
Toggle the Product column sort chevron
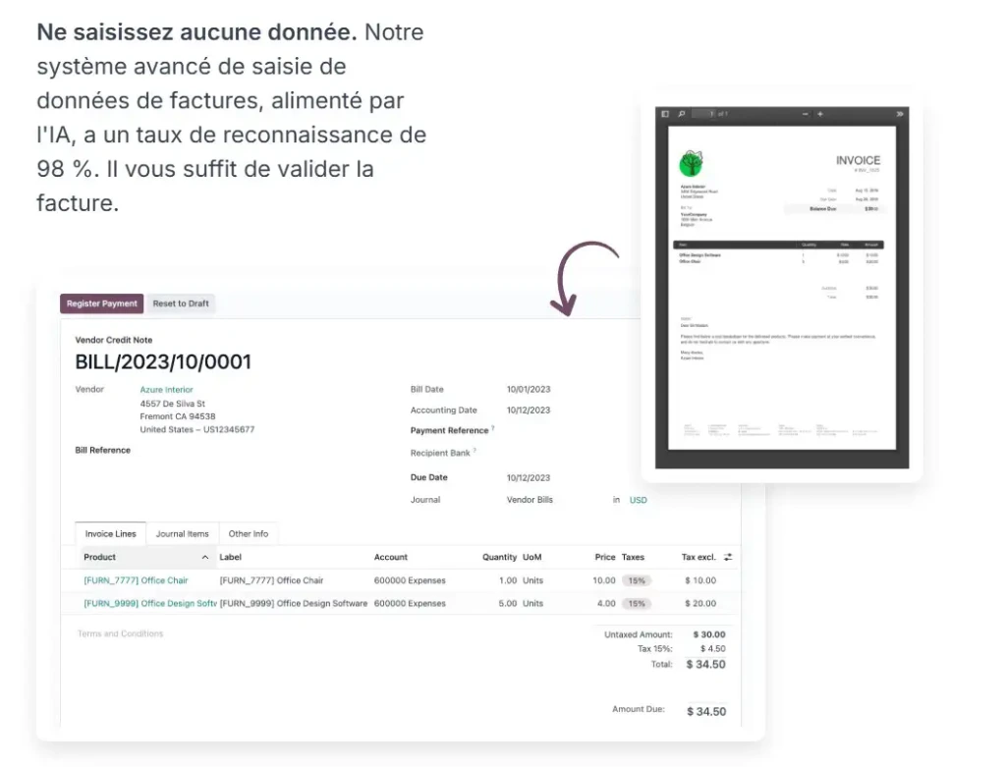(x=207, y=556)
